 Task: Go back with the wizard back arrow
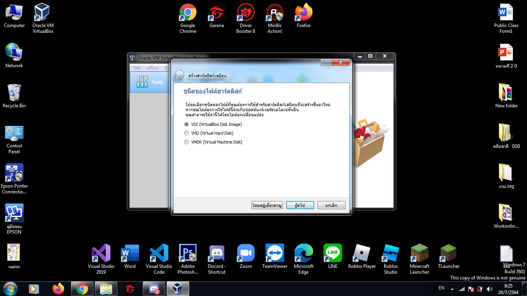pyautogui.click(x=179, y=75)
